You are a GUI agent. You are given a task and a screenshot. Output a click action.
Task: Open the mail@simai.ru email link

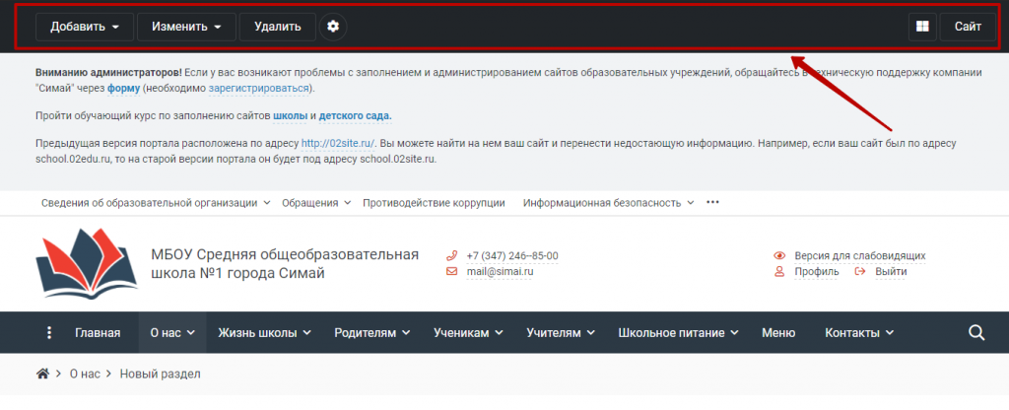tap(500, 271)
